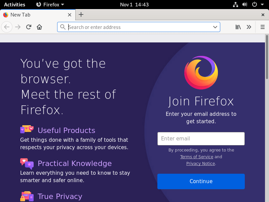Select the New Tab tab

(x=38, y=15)
